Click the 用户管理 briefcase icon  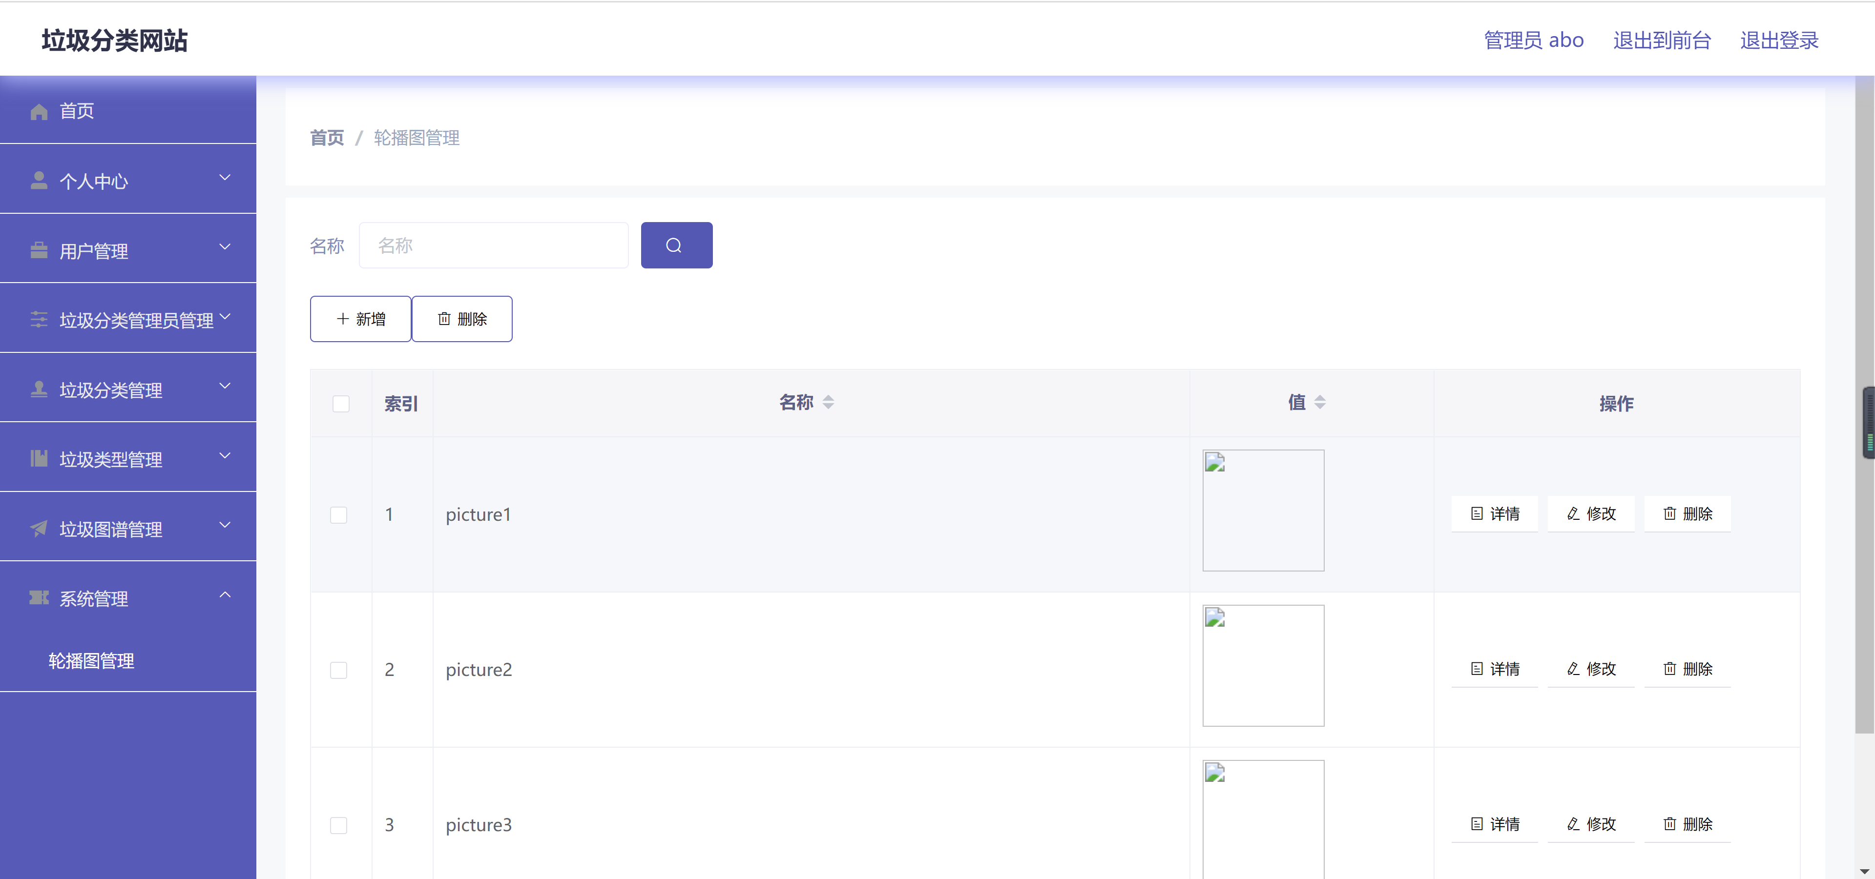tap(39, 250)
